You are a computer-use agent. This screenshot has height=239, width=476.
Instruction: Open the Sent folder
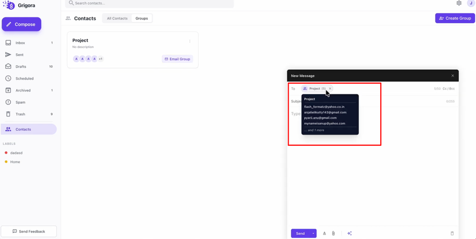click(x=29, y=55)
